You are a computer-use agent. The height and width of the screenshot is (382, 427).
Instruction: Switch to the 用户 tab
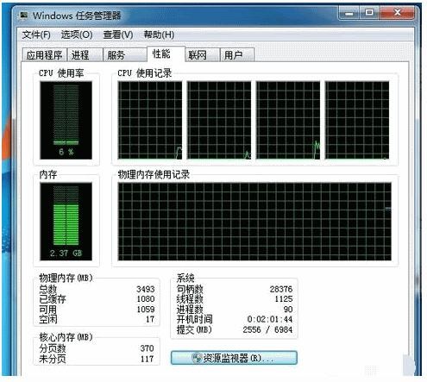tap(237, 55)
